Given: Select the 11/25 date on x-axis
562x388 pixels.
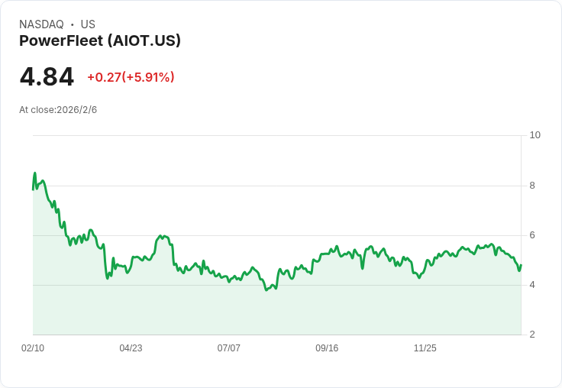Looking at the screenshot, I should [x=425, y=348].
